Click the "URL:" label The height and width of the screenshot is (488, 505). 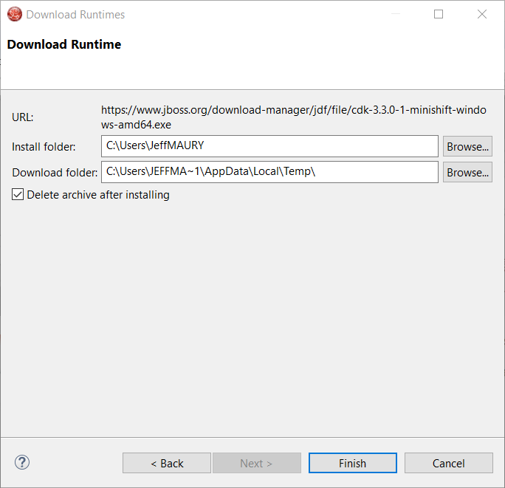click(23, 117)
